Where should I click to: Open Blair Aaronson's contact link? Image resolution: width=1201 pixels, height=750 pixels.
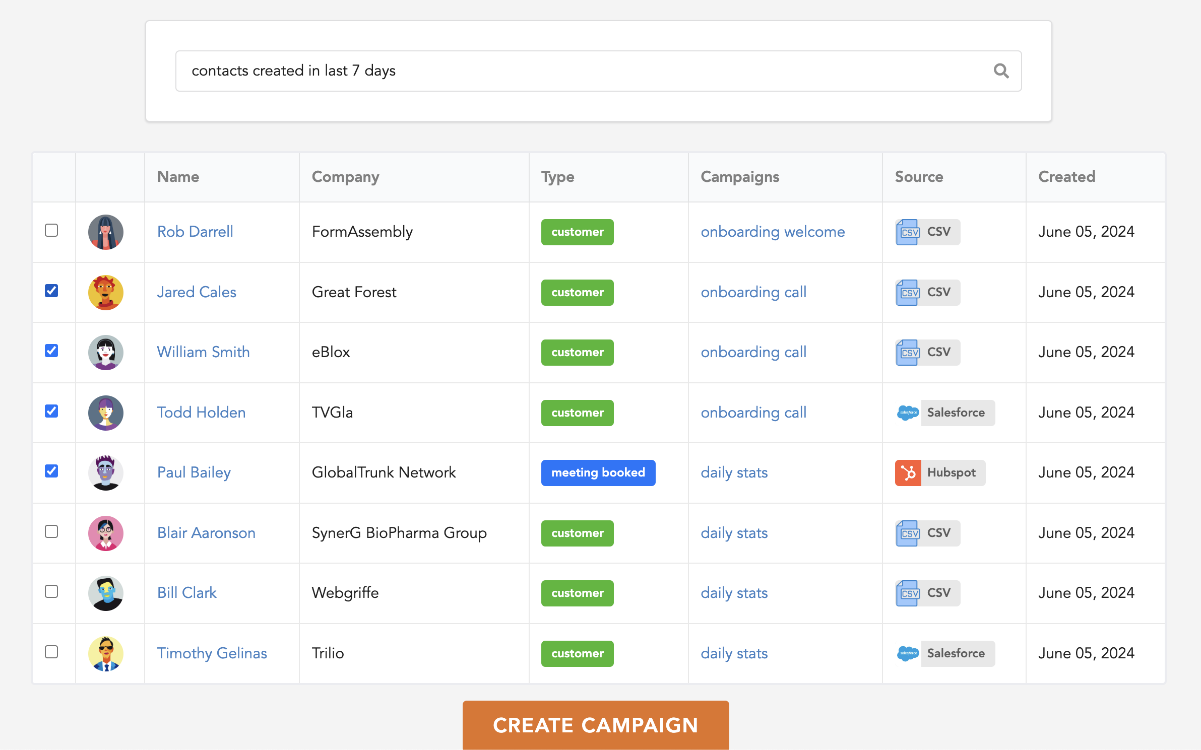point(206,533)
